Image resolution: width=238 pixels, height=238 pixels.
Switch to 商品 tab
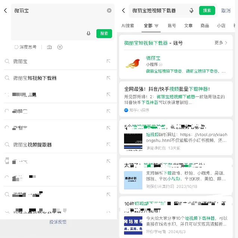point(205,26)
